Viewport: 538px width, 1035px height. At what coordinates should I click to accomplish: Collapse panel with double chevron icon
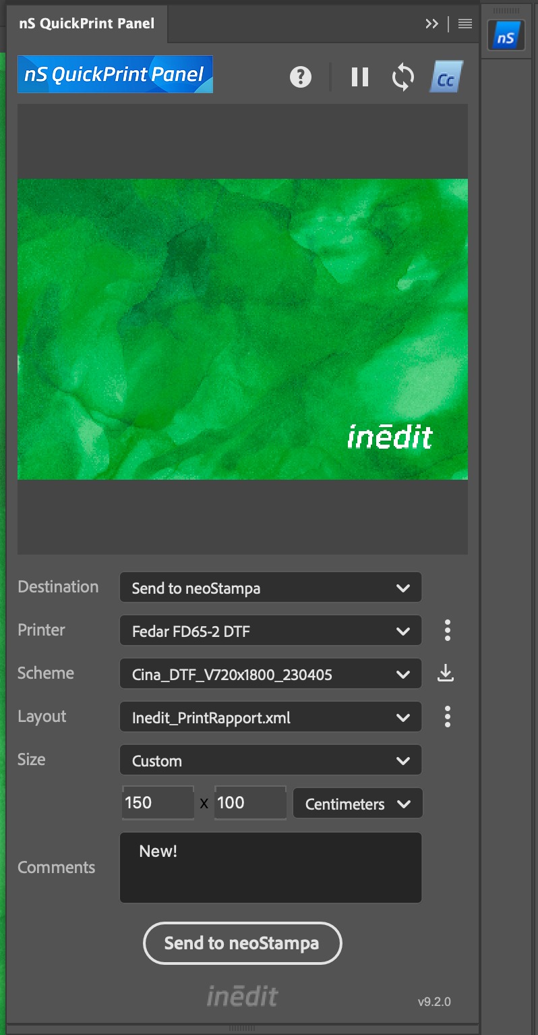[x=432, y=24]
